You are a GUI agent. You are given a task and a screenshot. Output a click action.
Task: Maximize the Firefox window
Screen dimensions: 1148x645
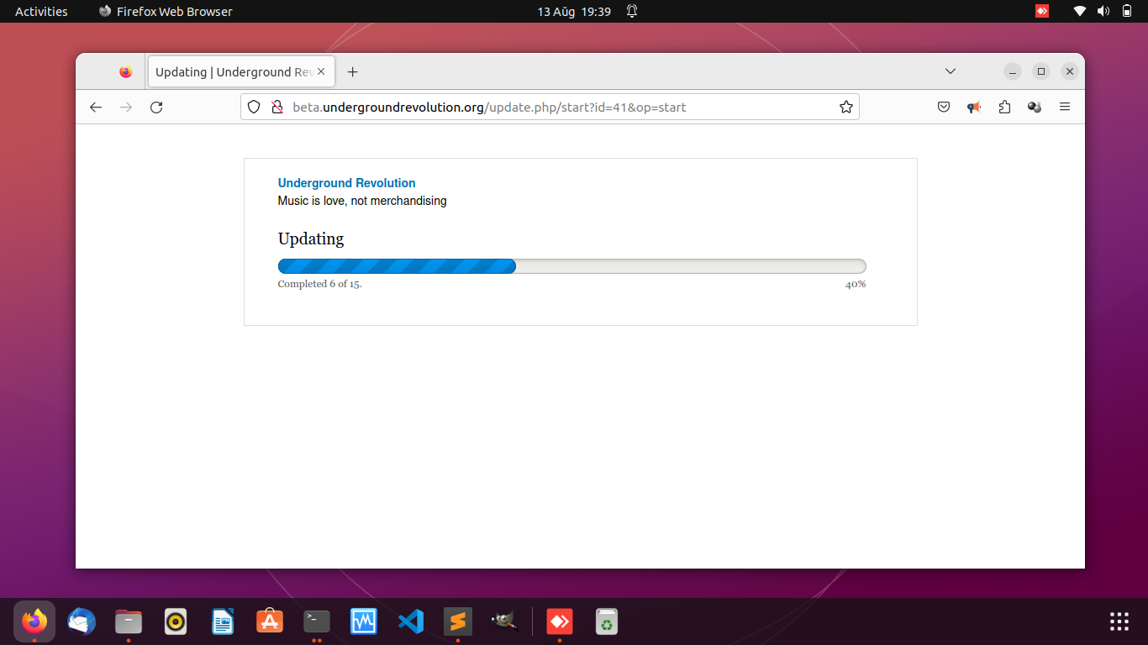pyautogui.click(x=1041, y=71)
